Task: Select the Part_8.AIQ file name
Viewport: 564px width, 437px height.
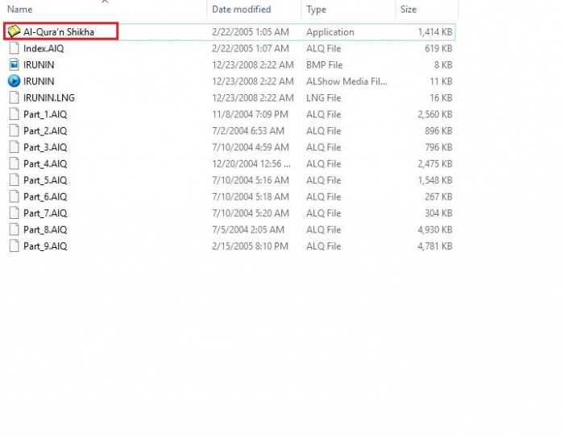Action: pos(45,230)
